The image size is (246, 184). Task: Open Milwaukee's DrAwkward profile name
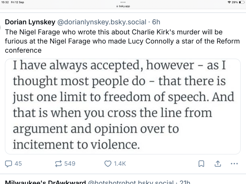pyautogui.click(x=46, y=182)
